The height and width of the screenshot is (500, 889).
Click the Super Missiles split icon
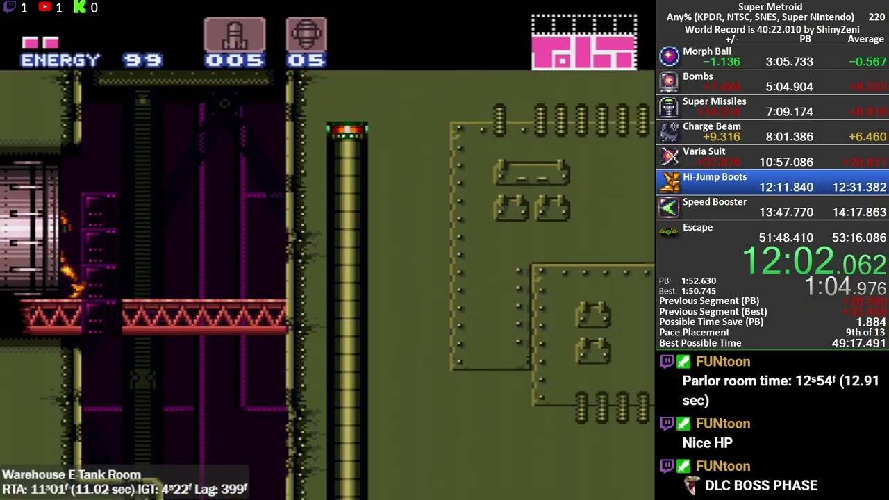pos(669,106)
